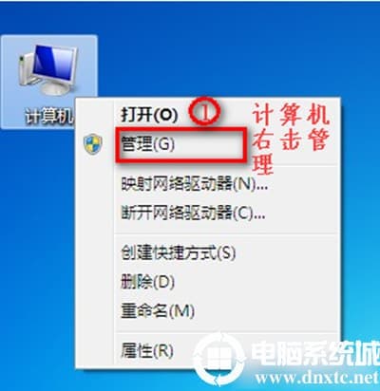Screen dimensions: 380x391
Task: Click the 计算机 text label under the icon
Action: (49, 117)
